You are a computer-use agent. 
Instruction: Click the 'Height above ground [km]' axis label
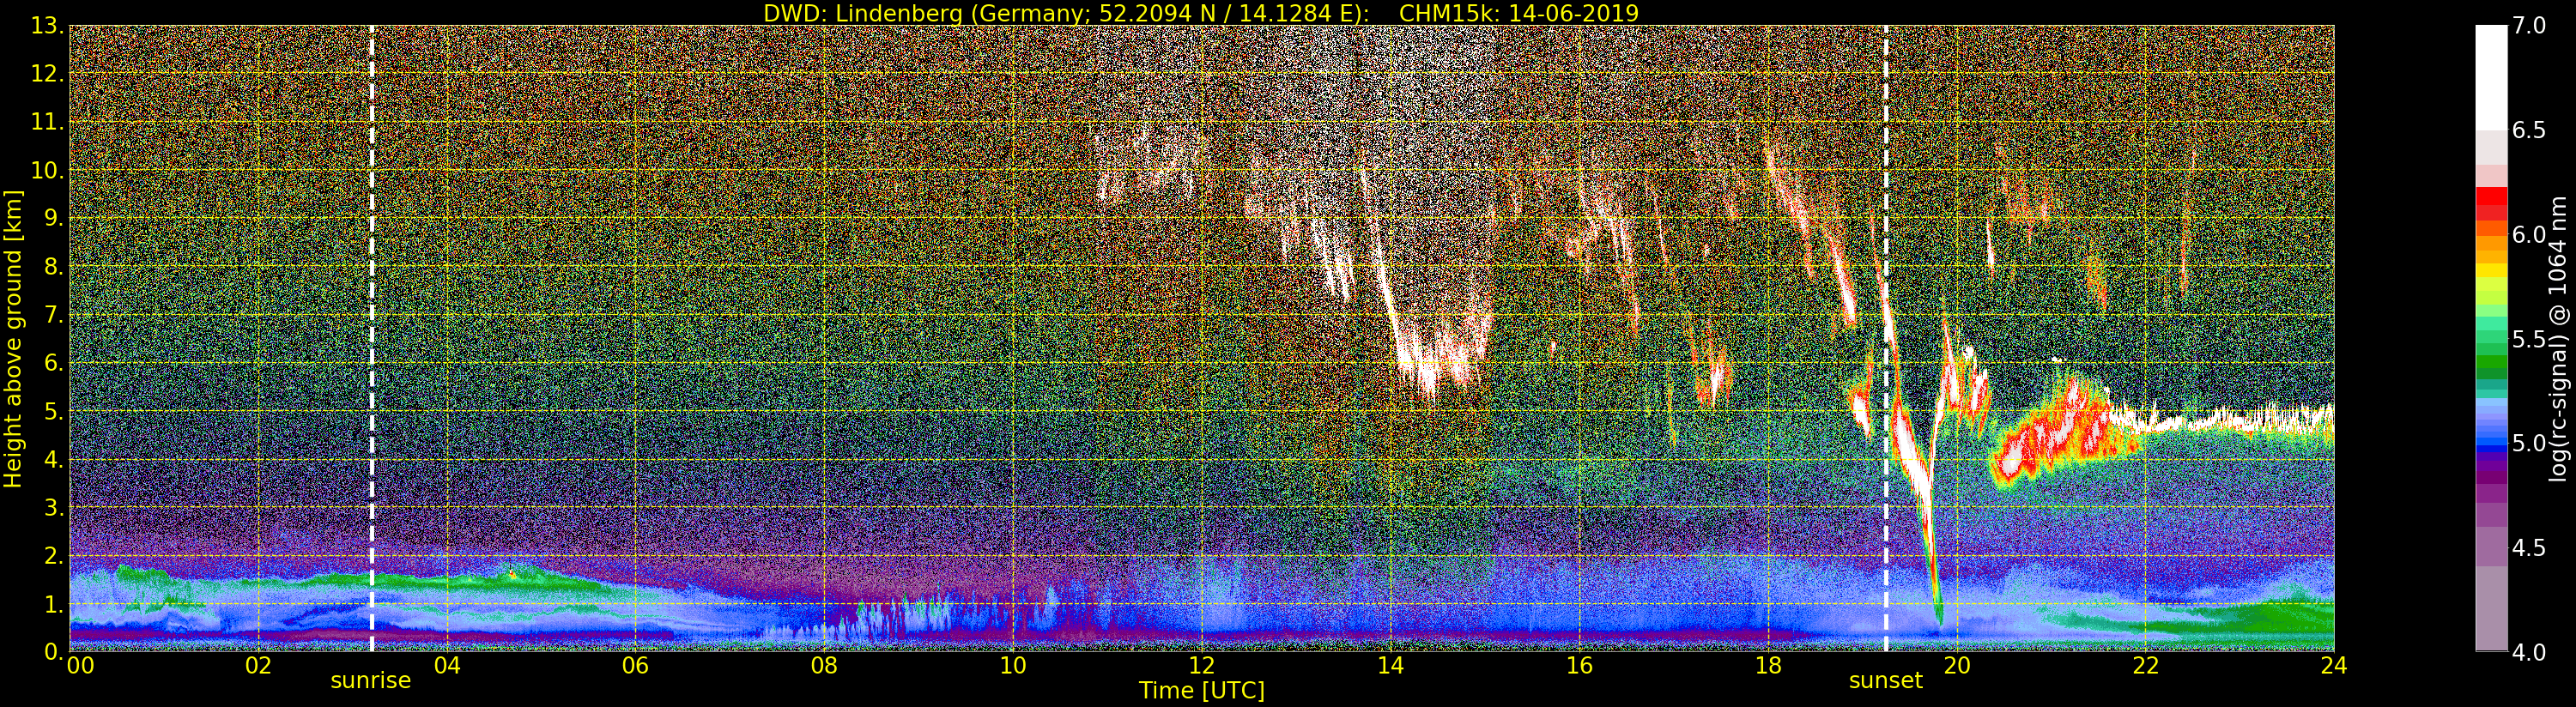tap(13, 338)
